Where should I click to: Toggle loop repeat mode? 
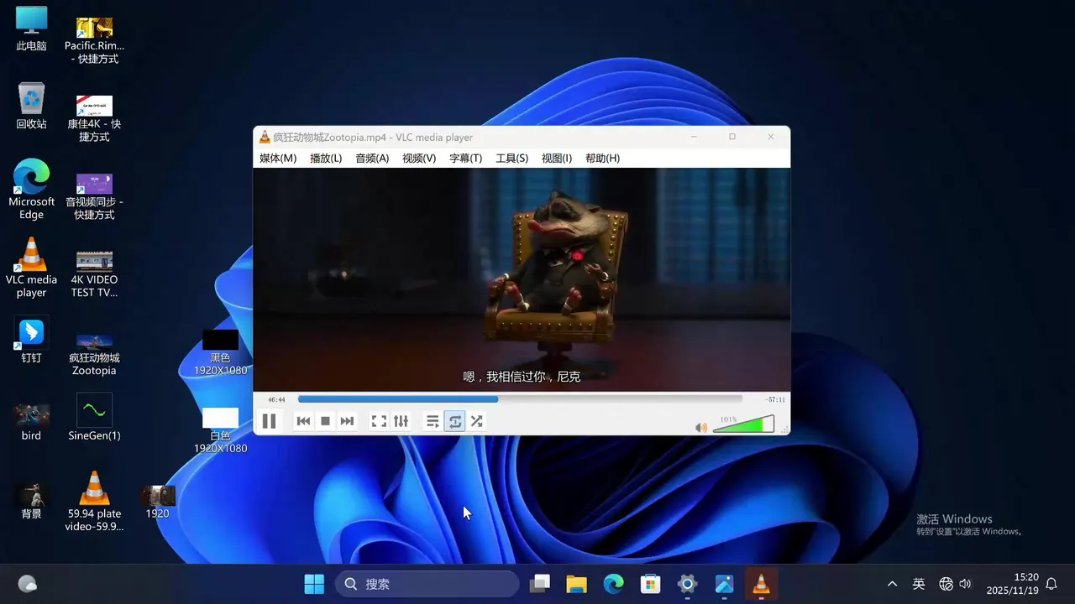point(454,421)
